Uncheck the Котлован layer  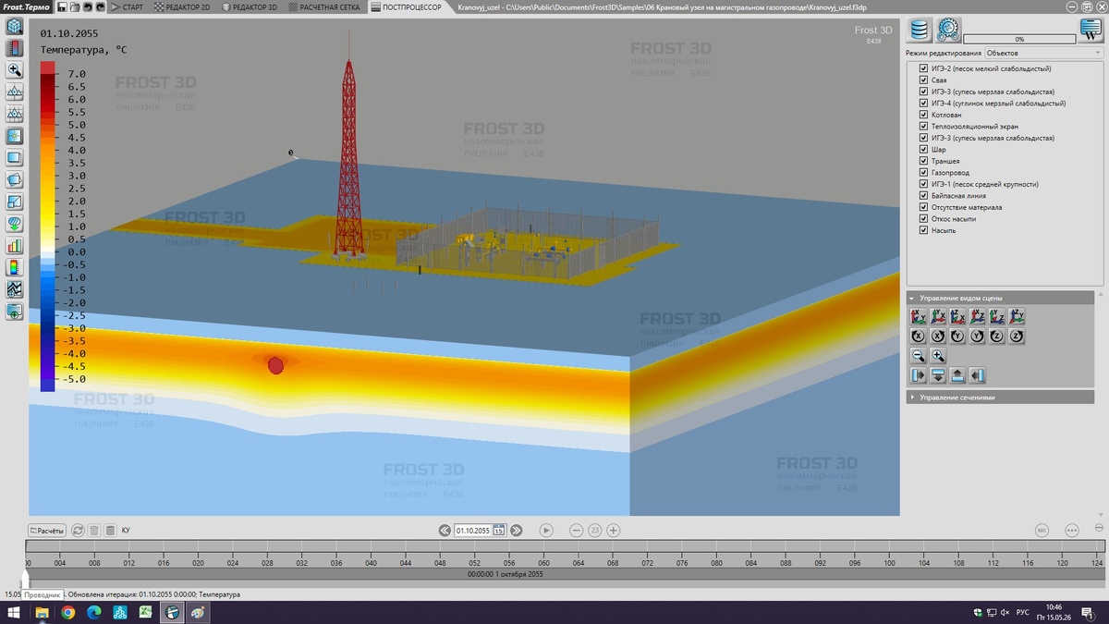coord(923,115)
